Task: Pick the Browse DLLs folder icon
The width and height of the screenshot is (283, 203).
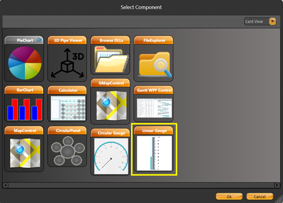Action: pyautogui.click(x=112, y=59)
